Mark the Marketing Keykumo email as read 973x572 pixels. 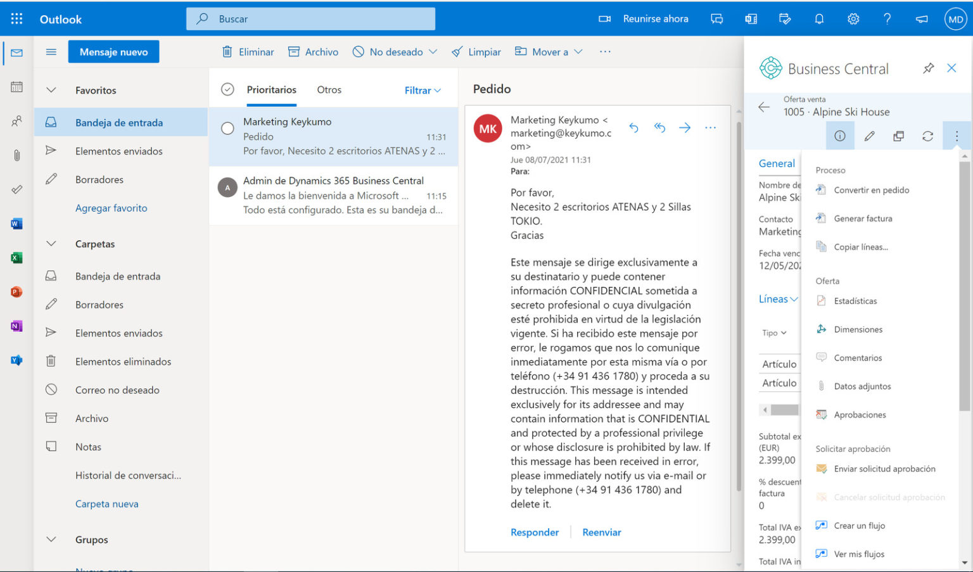click(x=227, y=128)
